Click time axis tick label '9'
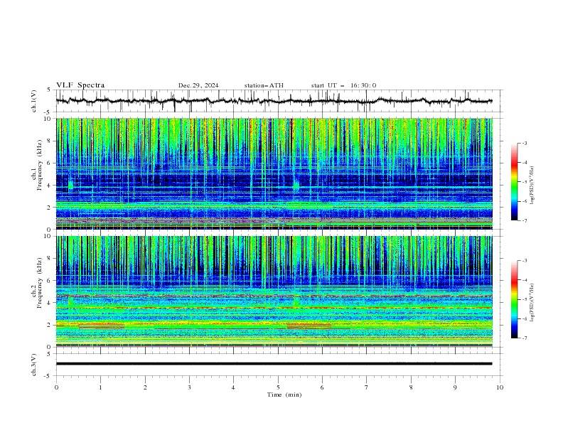This screenshot has width=563, height=435. 455,387
